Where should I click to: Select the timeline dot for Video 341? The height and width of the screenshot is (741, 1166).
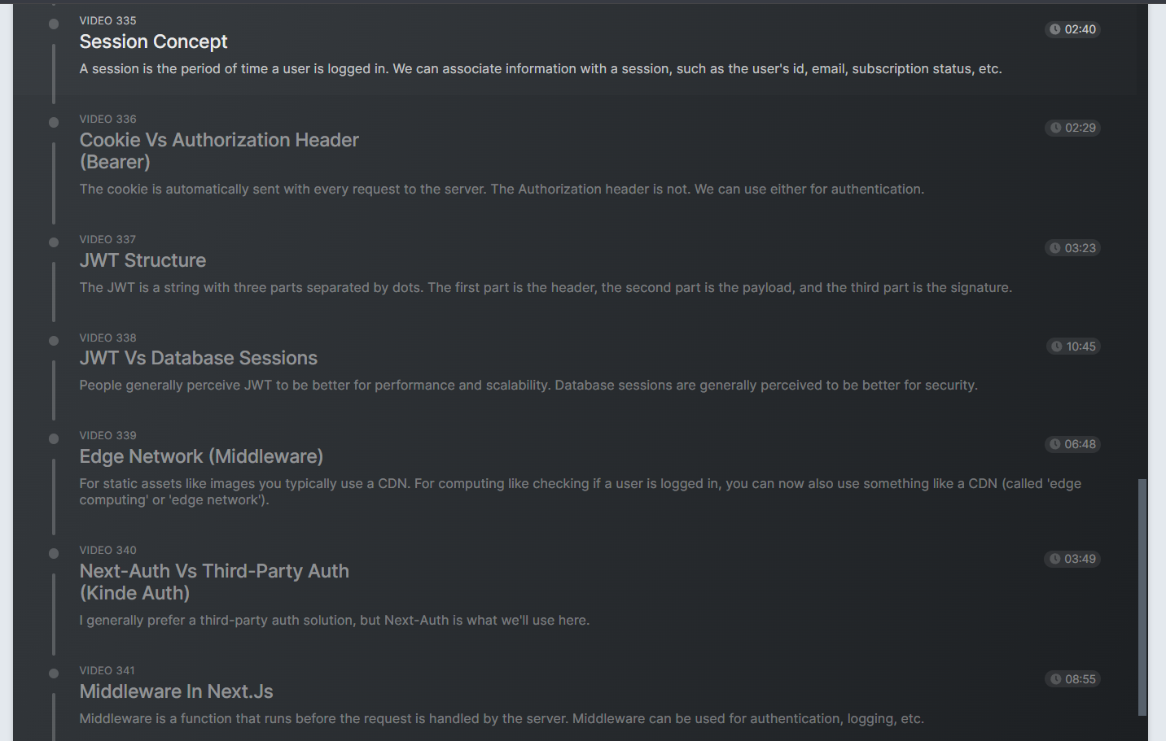[x=54, y=673]
